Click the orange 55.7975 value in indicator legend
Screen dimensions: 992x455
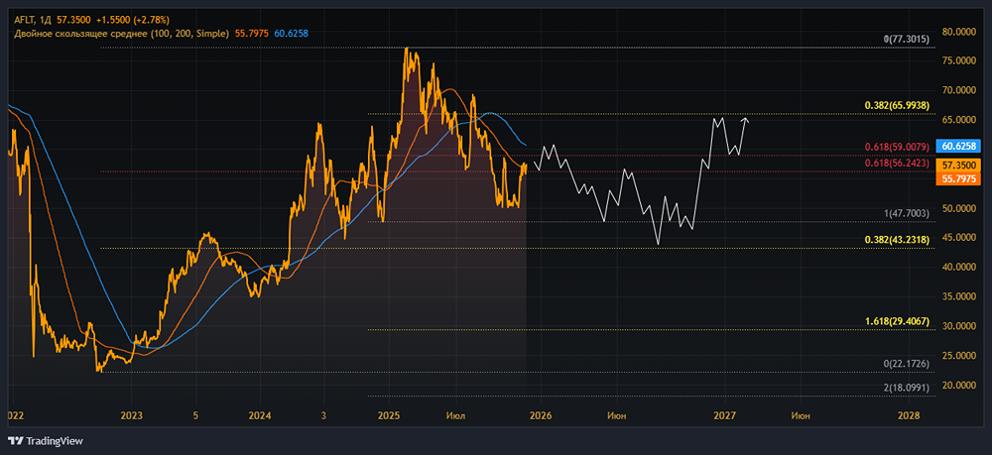click(249, 34)
